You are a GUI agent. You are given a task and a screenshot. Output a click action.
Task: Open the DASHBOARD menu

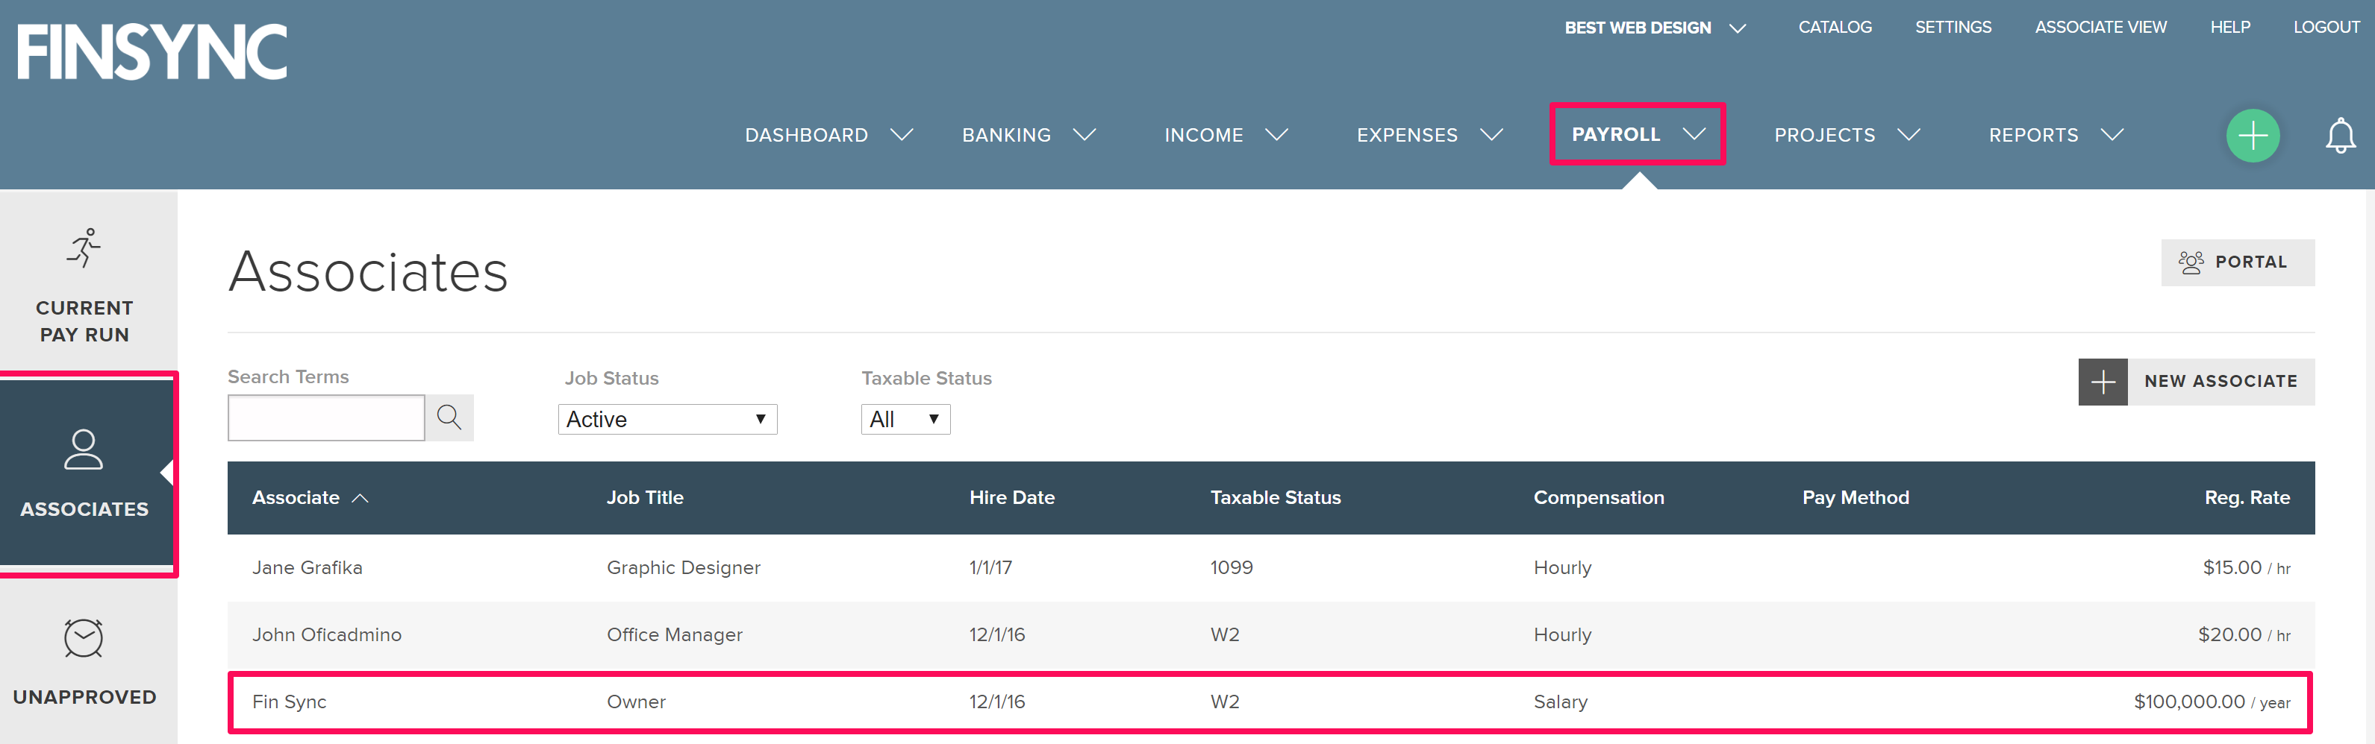(806, 134)
